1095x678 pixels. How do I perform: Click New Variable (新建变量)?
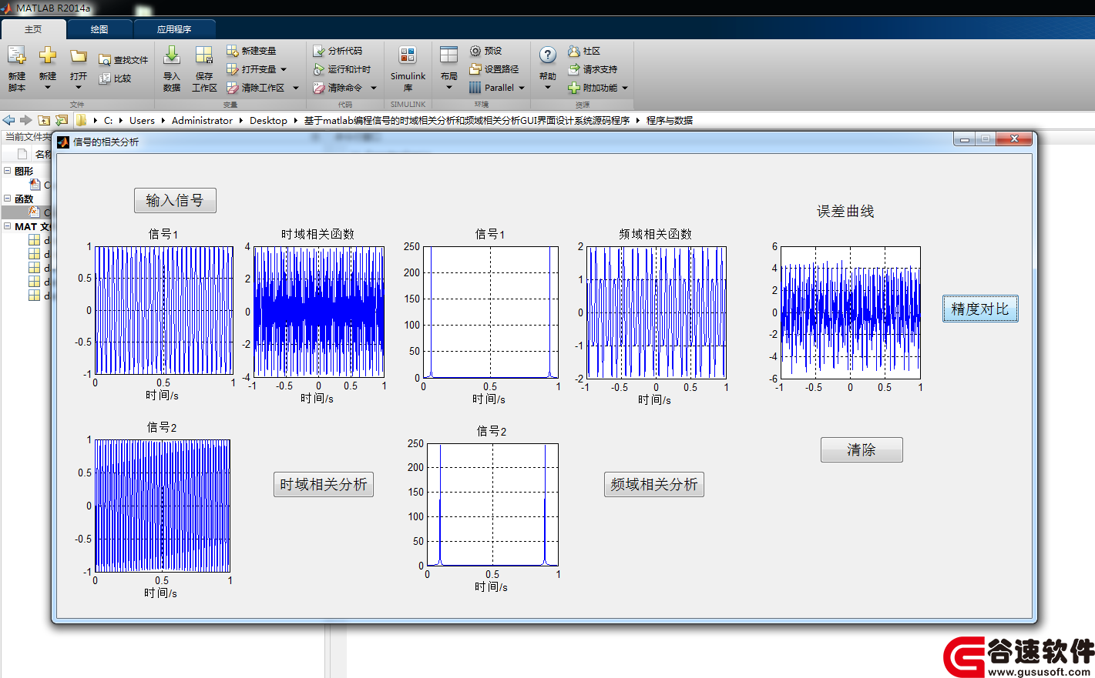pos(251,51)
